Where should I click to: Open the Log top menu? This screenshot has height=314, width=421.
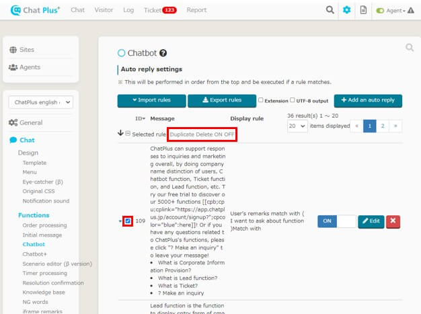click(128, 10)
